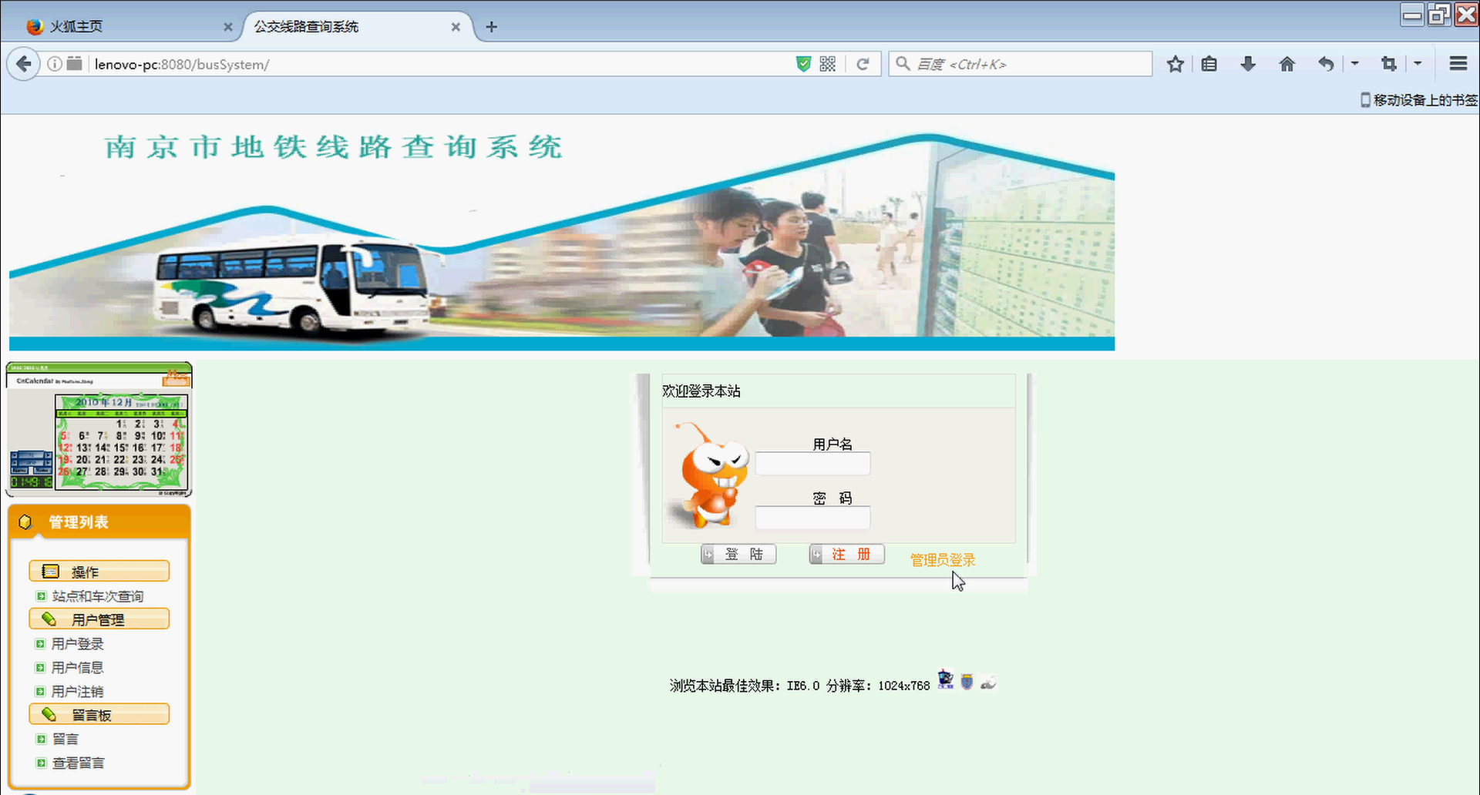
Task: Open a new tab with plus button
Action: pyautogui.click(x=492, y=27)
